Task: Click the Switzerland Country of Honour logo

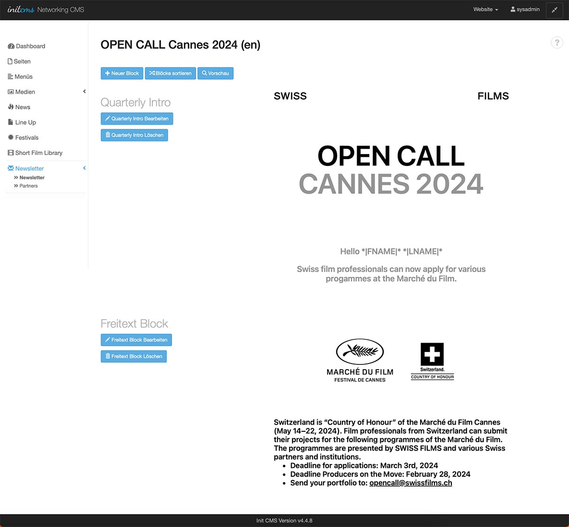Action: coord(432,361)
